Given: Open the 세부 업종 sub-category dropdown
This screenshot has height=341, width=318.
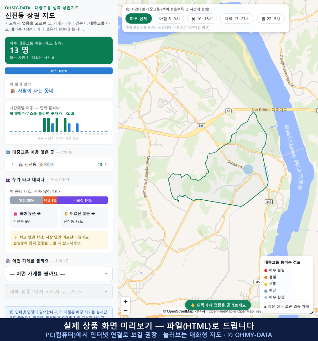Looking at the screenshot, I should [59, 292].
